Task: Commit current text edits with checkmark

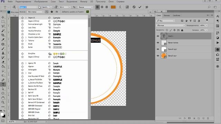Action: 140,7
